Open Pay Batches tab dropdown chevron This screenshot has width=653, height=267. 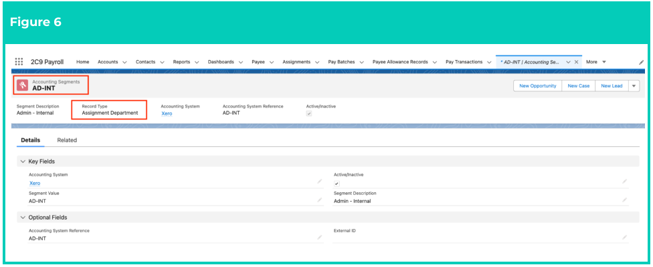[x=361, y=62]
